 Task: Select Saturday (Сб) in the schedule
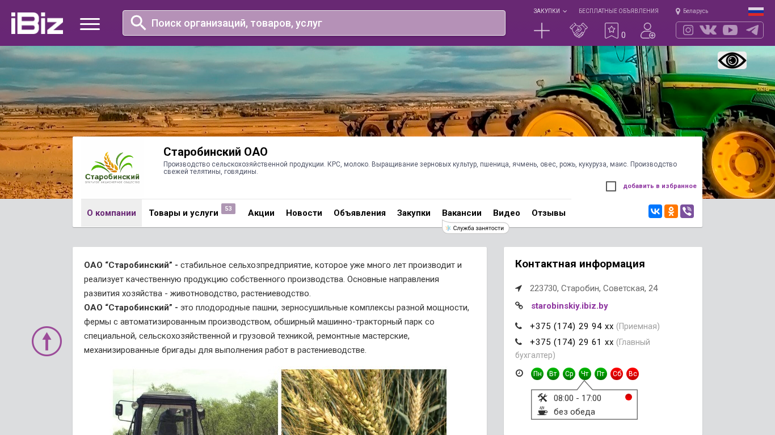coord(617,374)
